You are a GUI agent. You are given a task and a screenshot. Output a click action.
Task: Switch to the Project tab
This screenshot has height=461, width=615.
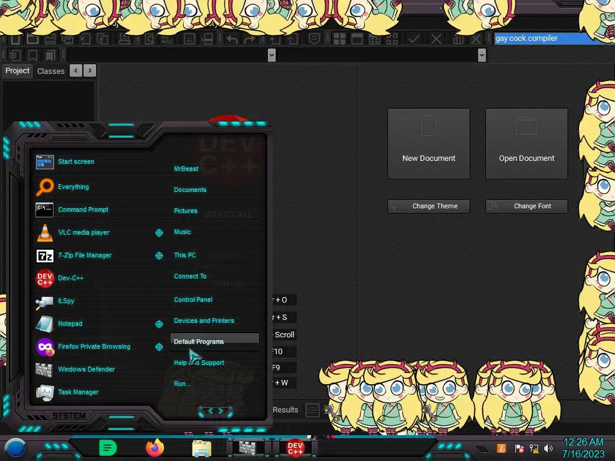pyautogui.click(x=17, y=71)
